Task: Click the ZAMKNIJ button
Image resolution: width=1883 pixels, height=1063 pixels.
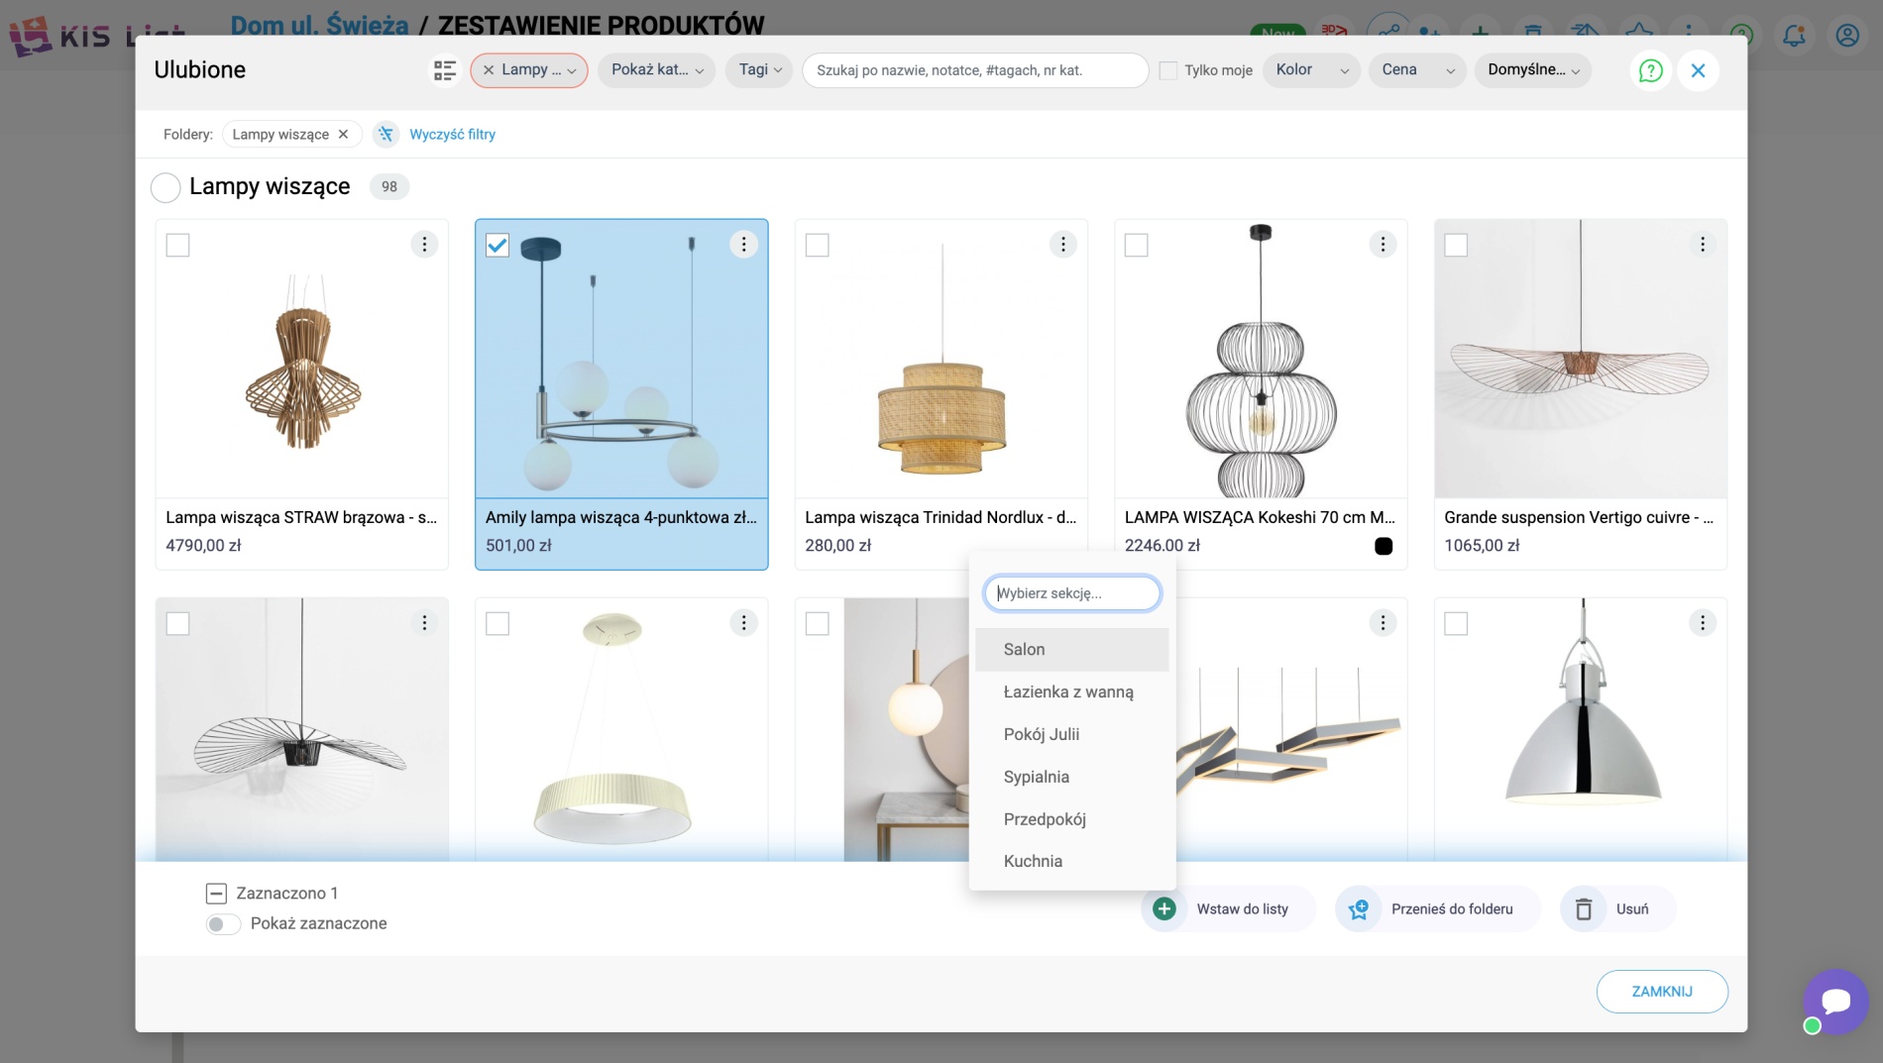Action: (x=1662, y=992)
